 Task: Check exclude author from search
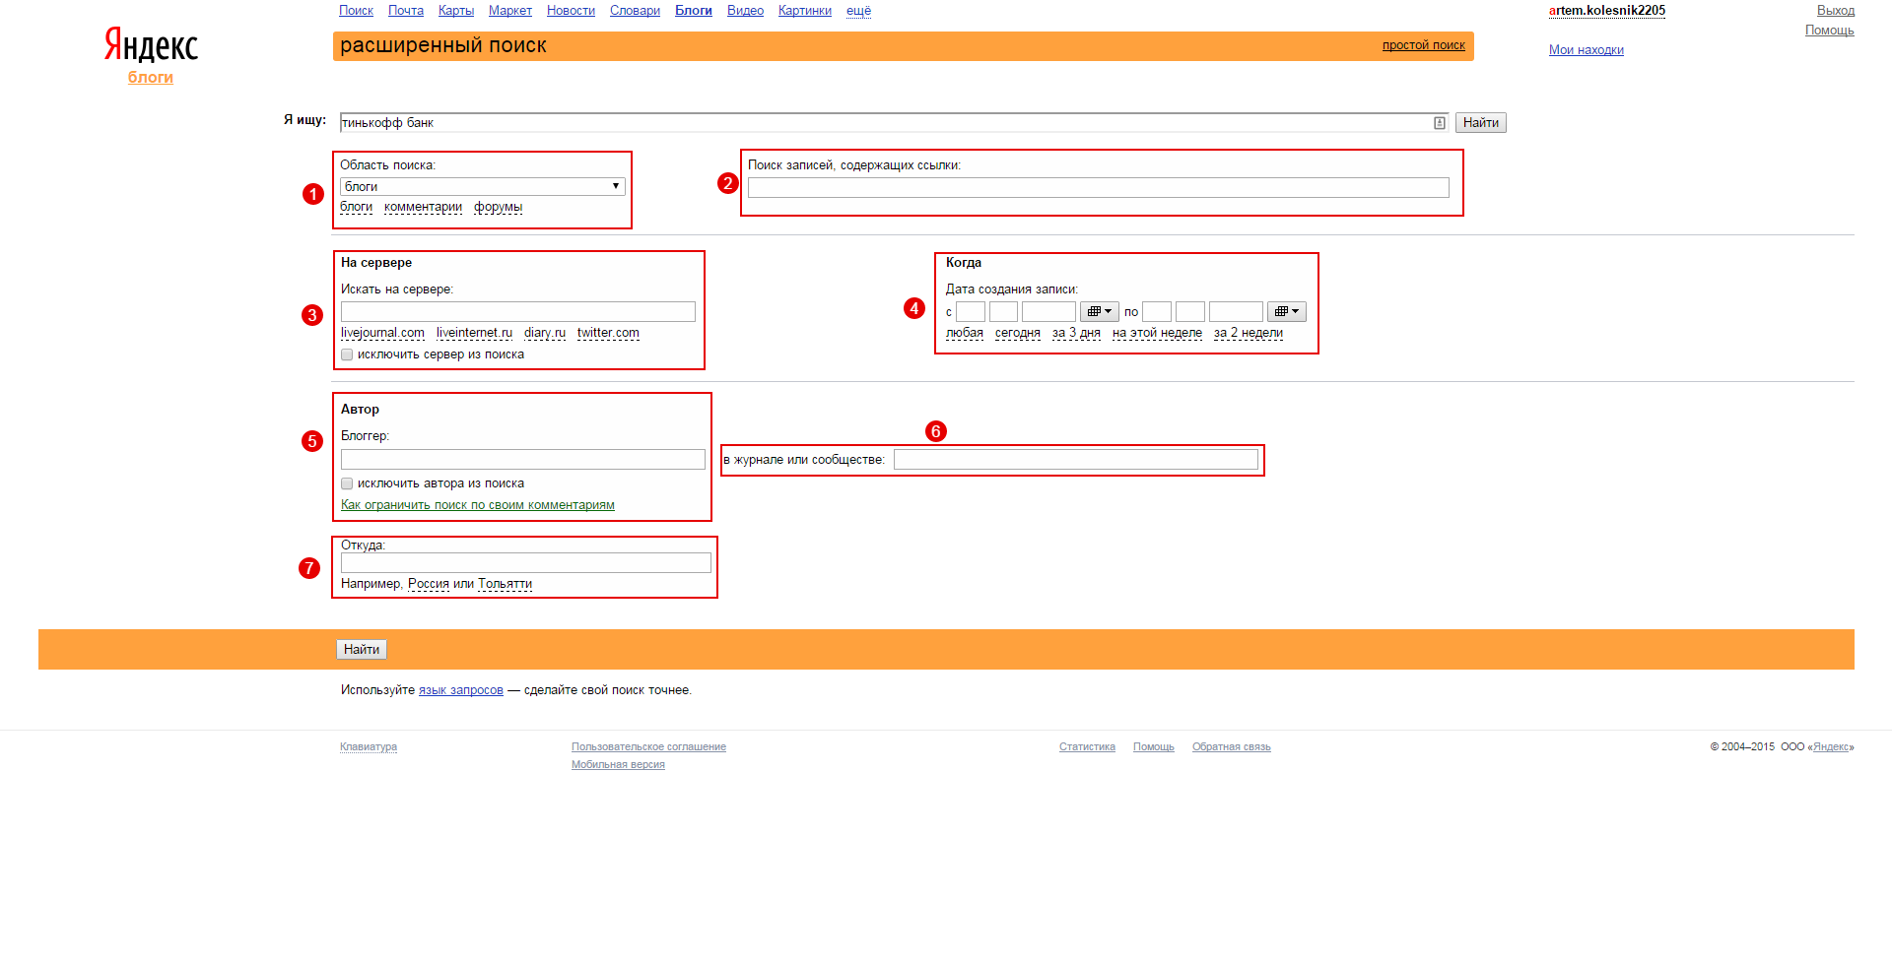tap(347, 483)
